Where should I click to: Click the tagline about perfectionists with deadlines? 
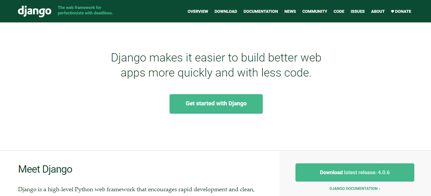point(85,11)
